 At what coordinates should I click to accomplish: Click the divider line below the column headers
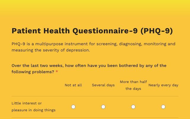coord(95,96)
